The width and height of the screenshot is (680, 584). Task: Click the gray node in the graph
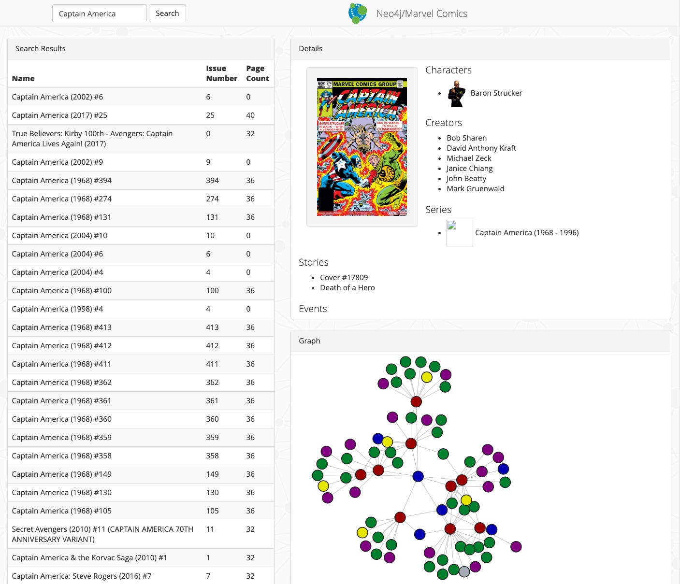[464, 572]
